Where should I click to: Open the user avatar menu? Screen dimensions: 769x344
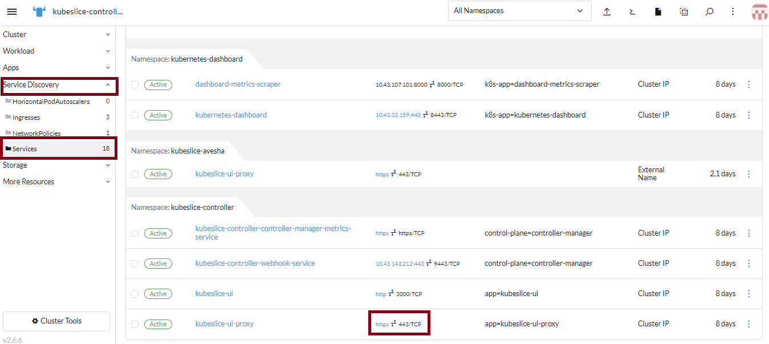pos(759,11)
